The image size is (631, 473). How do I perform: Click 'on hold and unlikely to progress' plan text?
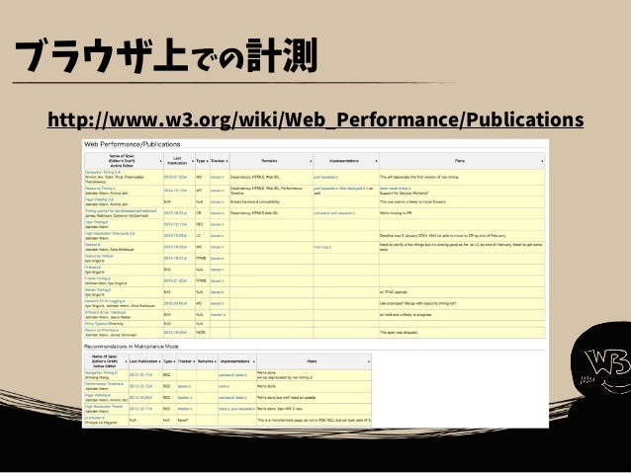point(406,315)
